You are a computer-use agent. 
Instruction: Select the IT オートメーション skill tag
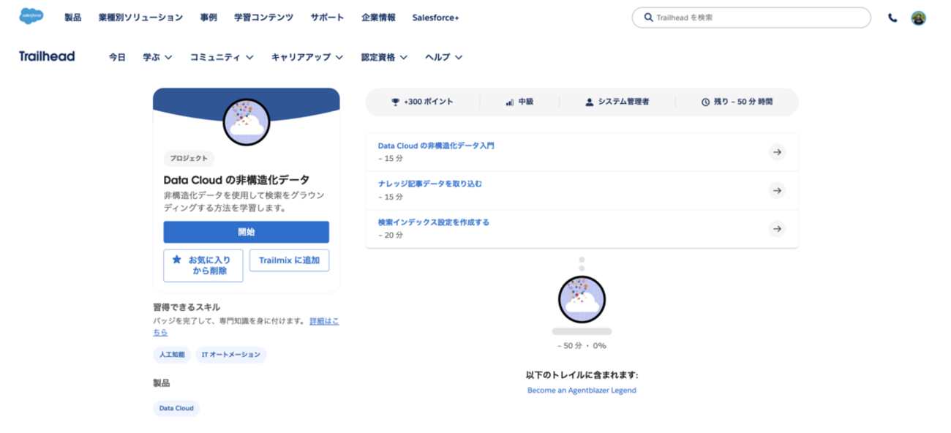231,355
